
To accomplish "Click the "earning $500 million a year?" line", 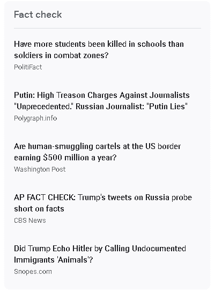I will coord(65,158).
